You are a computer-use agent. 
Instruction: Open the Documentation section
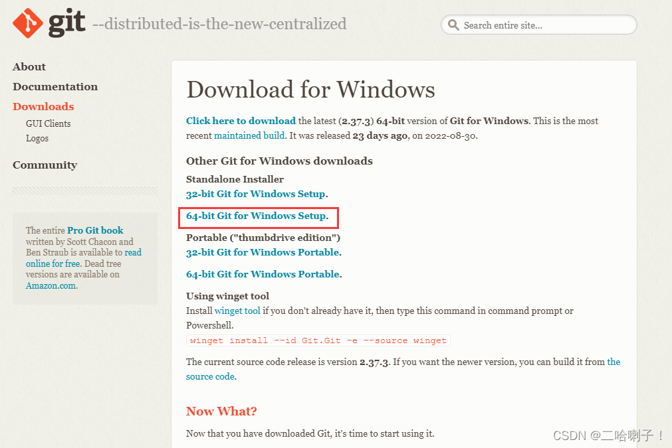[x=55, y=86]
